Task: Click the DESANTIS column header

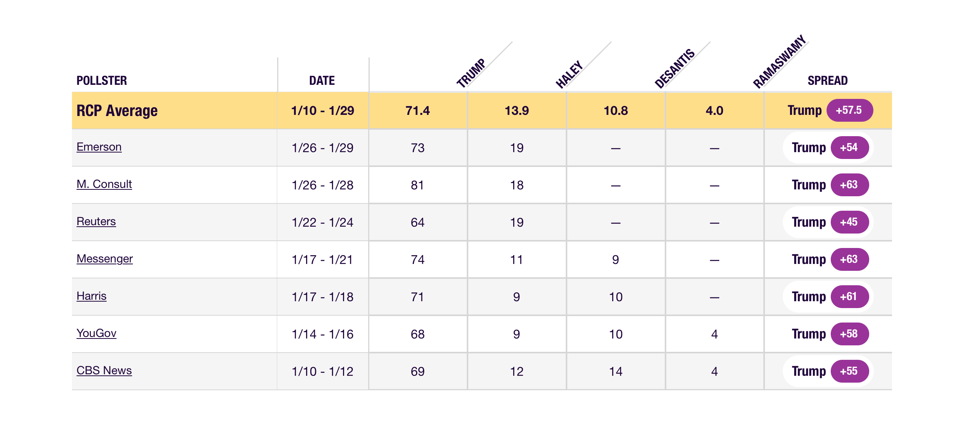Action: pos(675,68)
